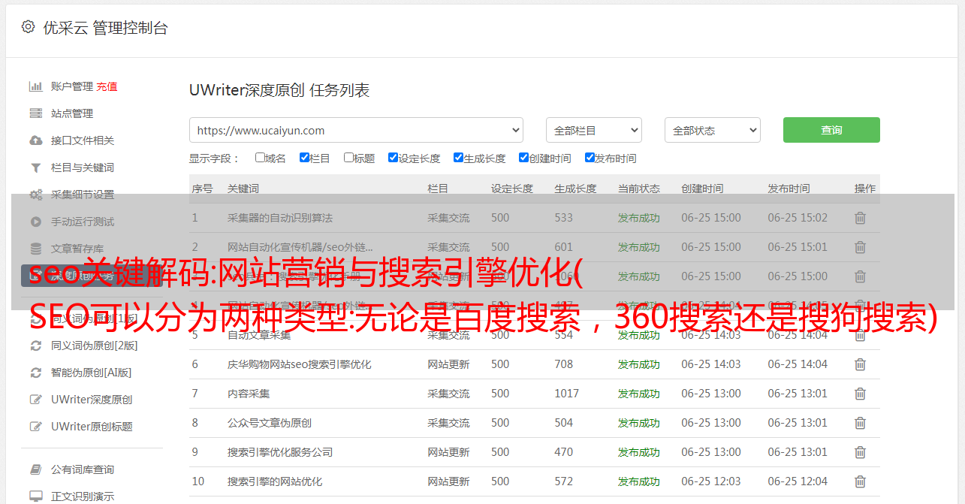Disable the 创建时间 display field checkbox
The width and height of the screenshot is (965, 504).
point(523,158)
